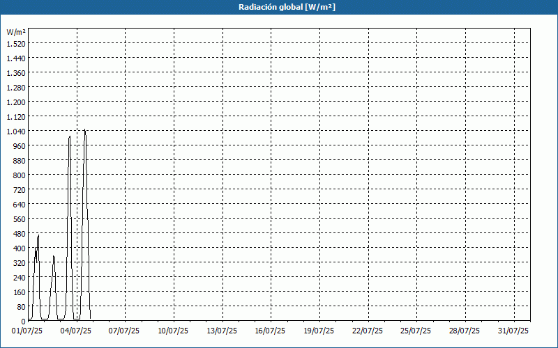
Task: Click the 1.200 y-axis value
Action: [16, 102]
